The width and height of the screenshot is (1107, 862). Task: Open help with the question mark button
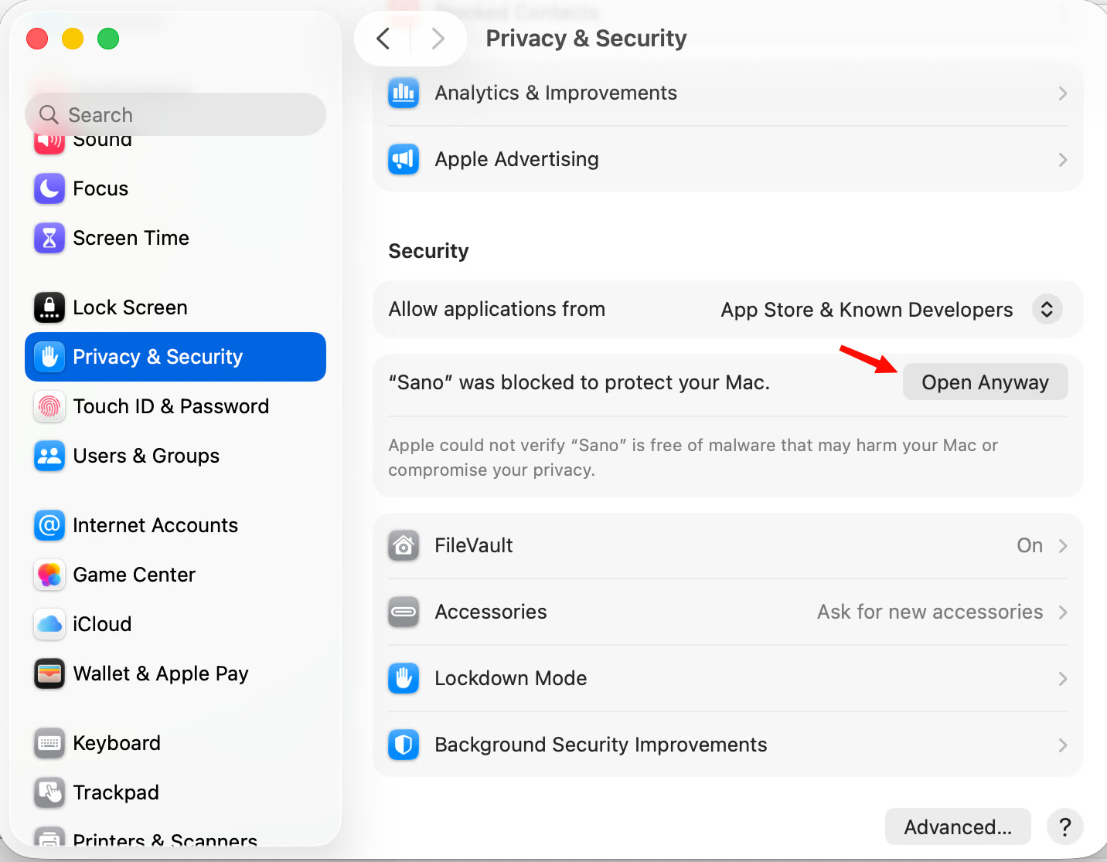[x=1064, y=826]
